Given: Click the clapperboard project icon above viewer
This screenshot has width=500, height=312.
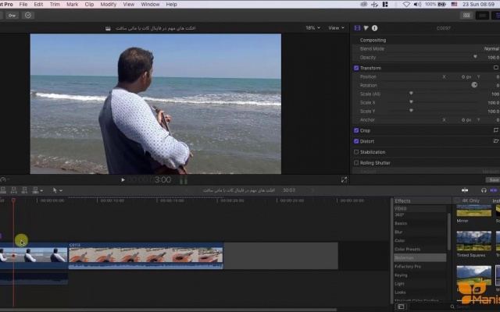Looking at the screenshot, I should click(108, 28).
